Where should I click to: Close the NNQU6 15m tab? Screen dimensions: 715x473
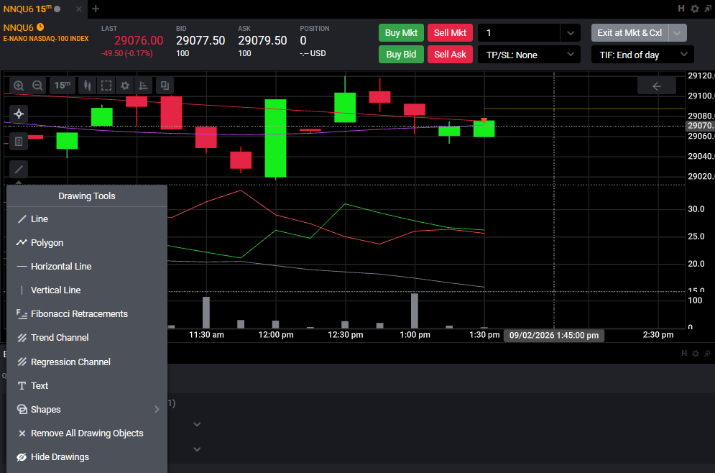79,9
